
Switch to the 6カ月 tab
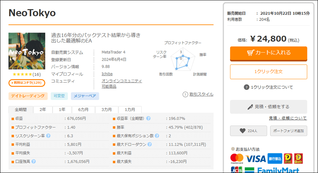[x=83, y=109]
